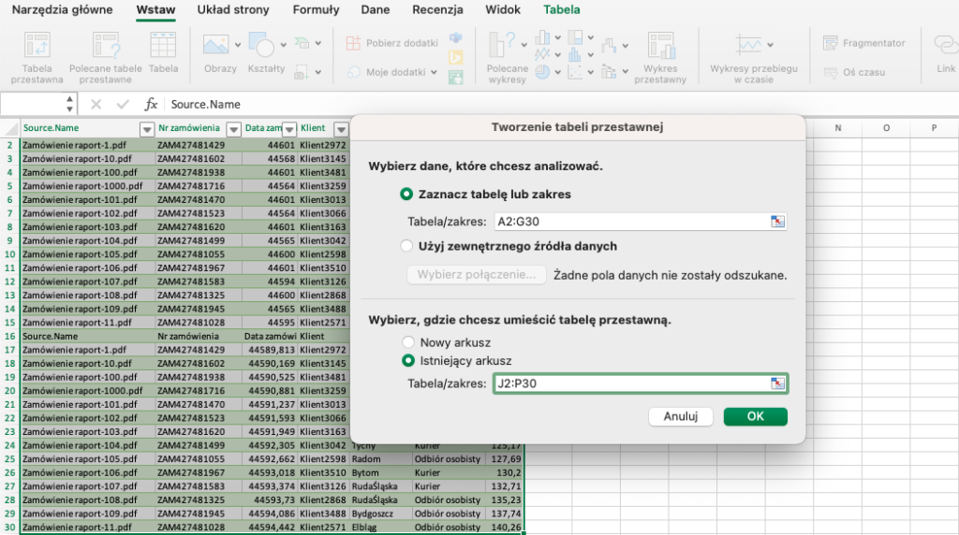Viewport: 959px width, 535px height.
Task: Click the Fragmentator icon
Action: [830, 43]
